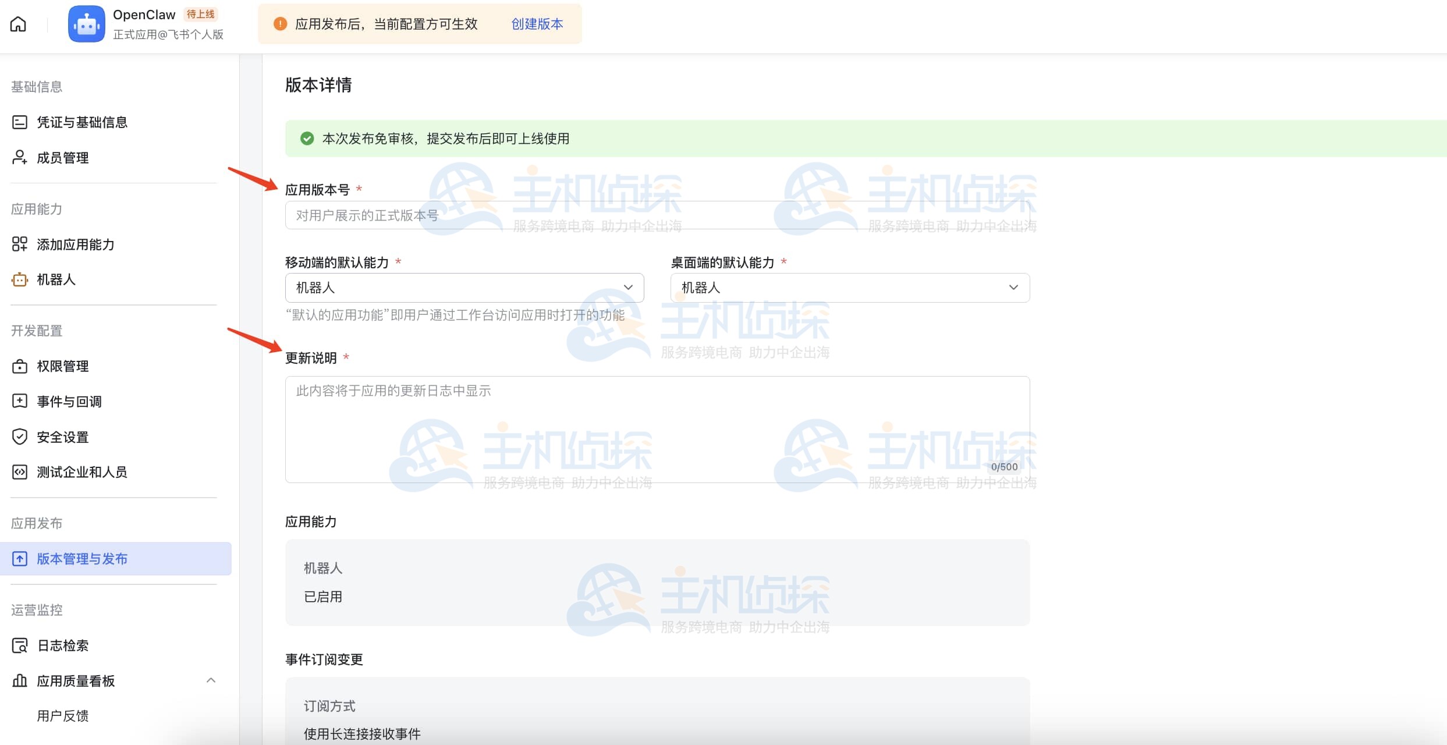Click the member management person icon
The width and height of the screenshot is (1447, 745).
click(20, 157)
